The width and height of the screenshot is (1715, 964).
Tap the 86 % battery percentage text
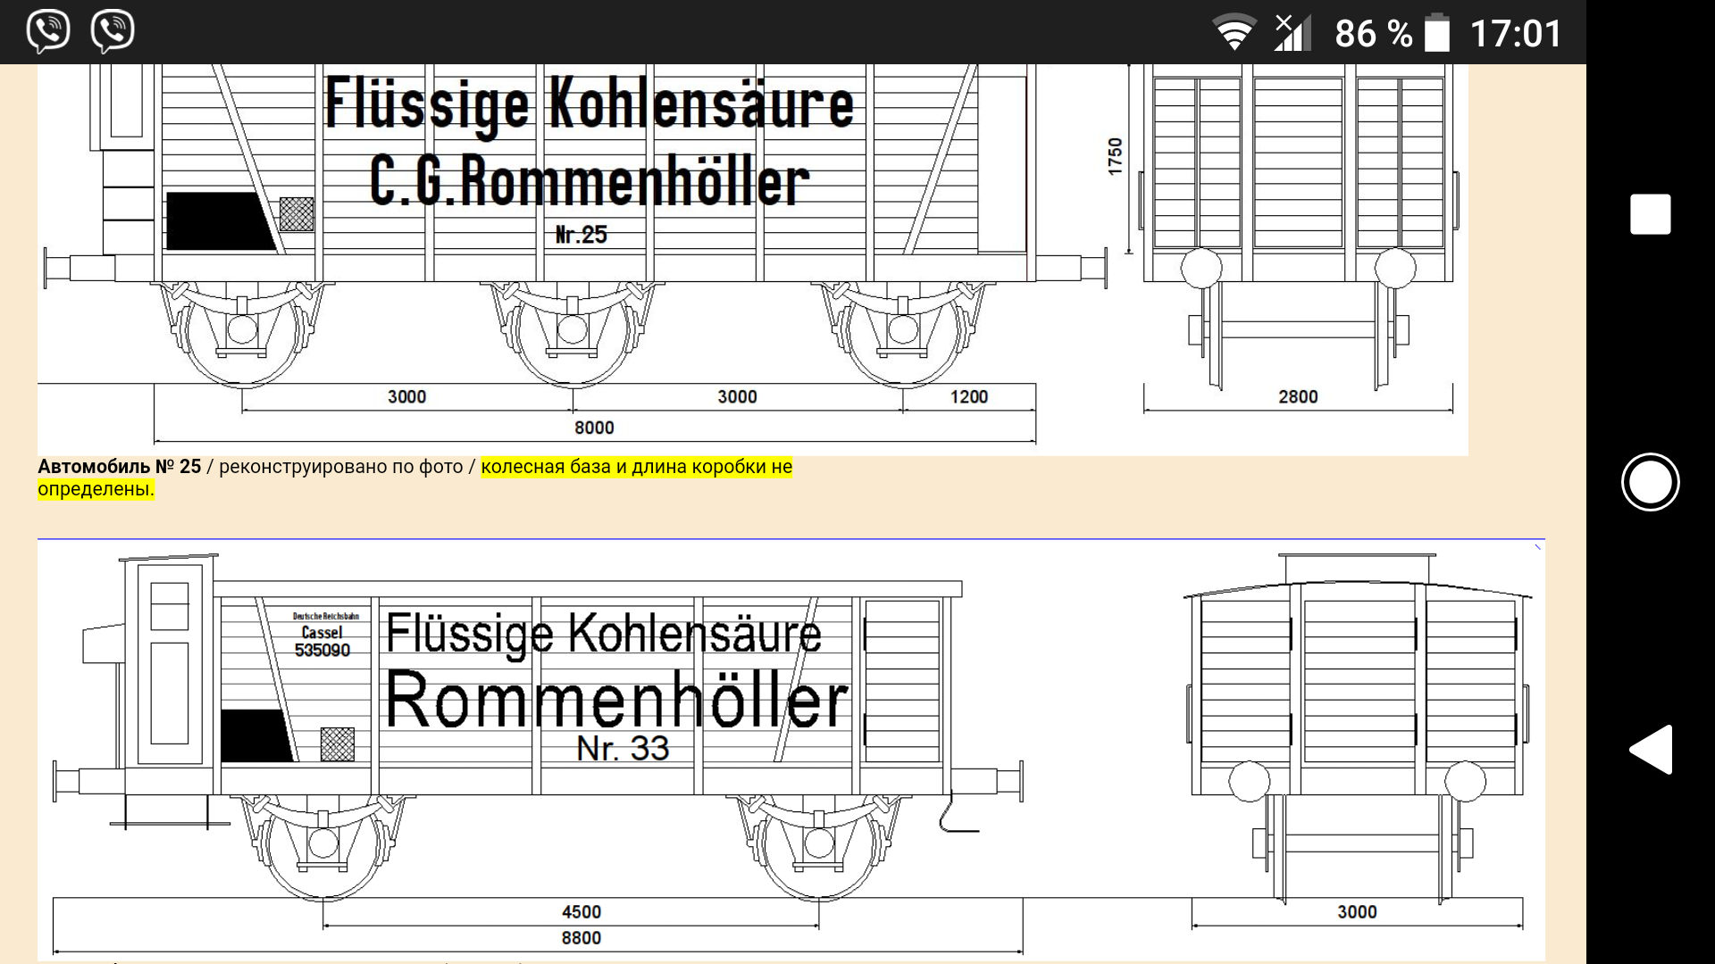pyautogui.click(x=1373, y=34)
